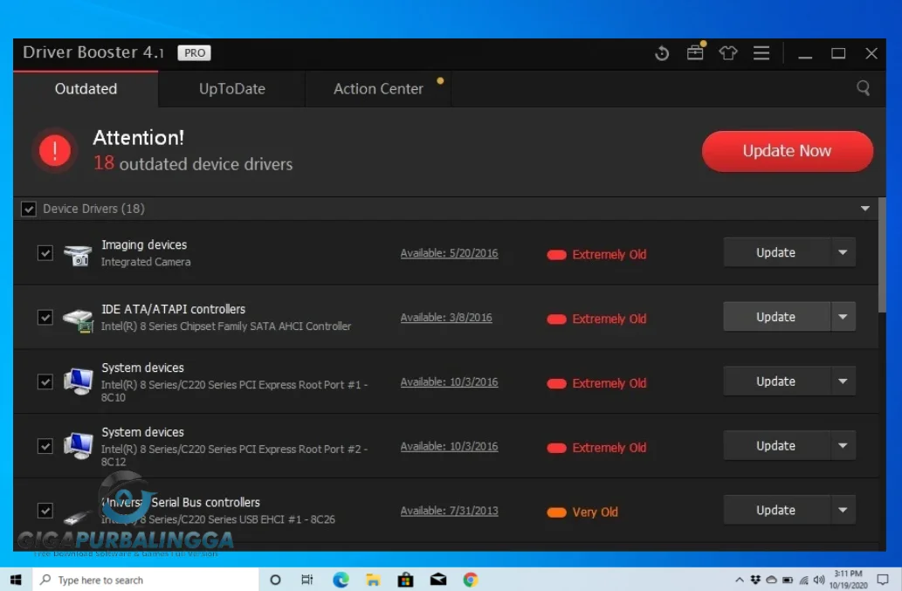Open the Available: 7/31/2013 link
The image size is (902, 591).
[450, 511]
